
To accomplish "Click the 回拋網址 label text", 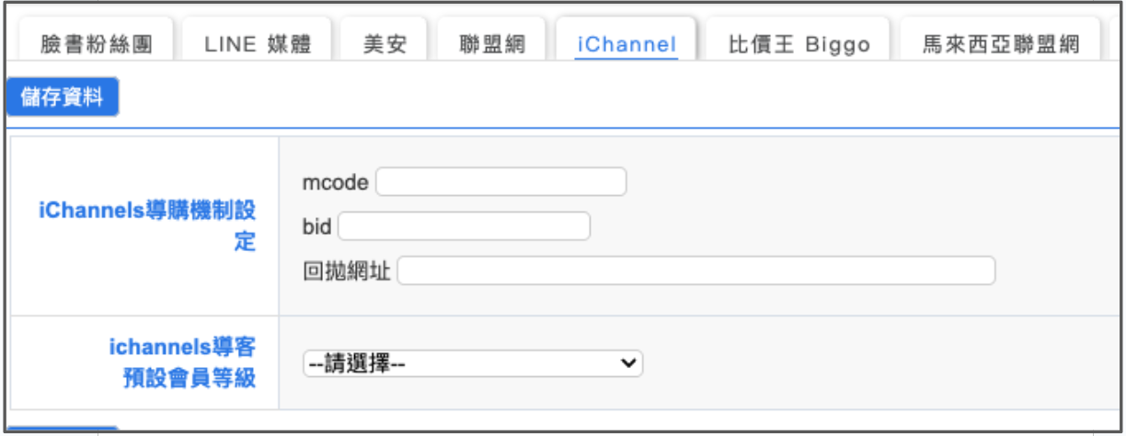I will click(x=347, y=271).
